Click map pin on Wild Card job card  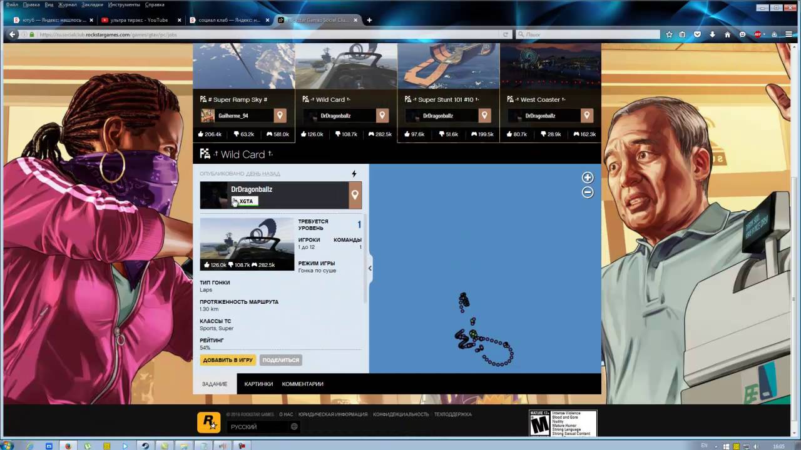(x=382, y=116)
